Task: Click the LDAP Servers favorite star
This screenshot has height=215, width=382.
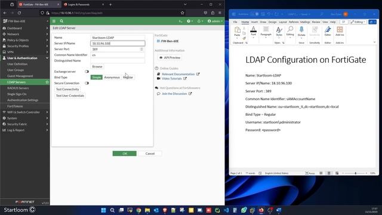Action: [47, 82]
